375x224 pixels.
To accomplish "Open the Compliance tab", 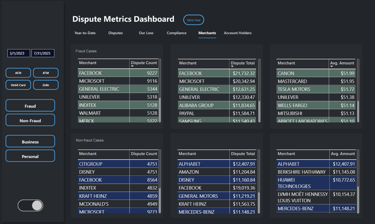I will click(x=176, y=33).
